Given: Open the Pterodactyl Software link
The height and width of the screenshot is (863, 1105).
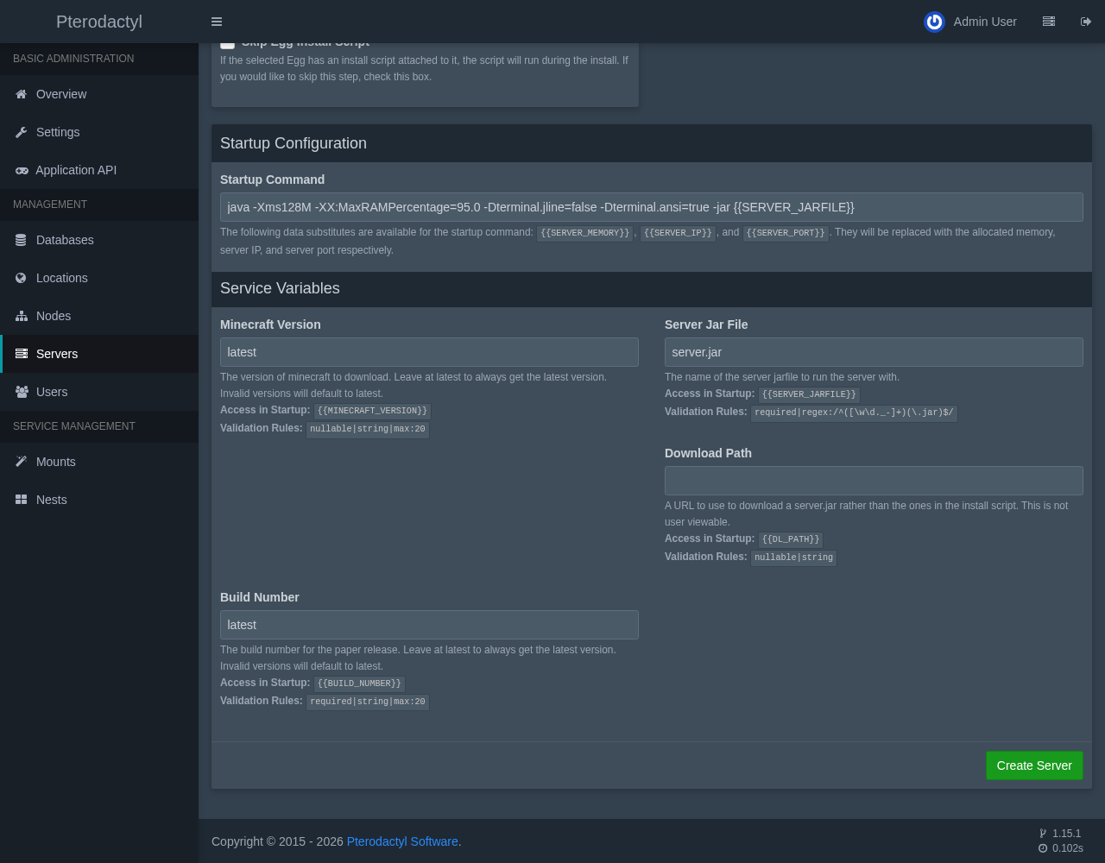Looking at the screenshot, I should [x=402, y=841].
